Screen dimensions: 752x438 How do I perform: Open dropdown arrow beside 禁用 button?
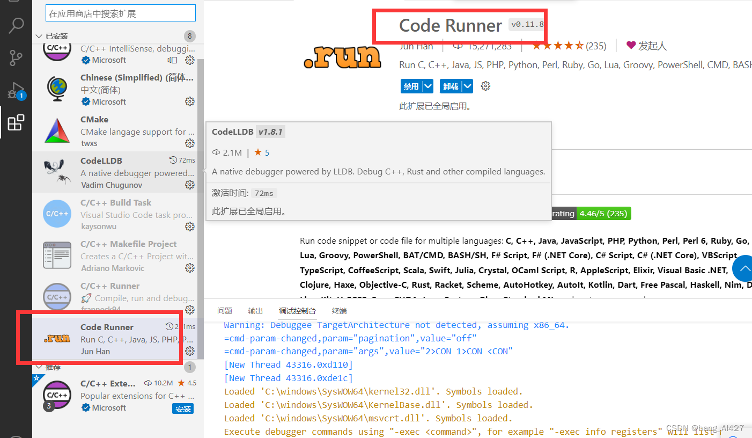click(x=427, y=86)
